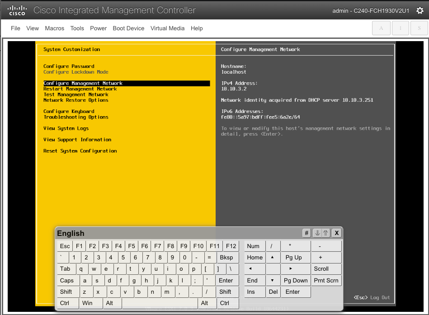Toggle the 1 indicator button
The image size is (429, 315).
tap(400, 28)
